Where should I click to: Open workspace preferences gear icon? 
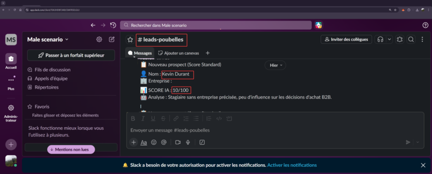pos(99,40)
